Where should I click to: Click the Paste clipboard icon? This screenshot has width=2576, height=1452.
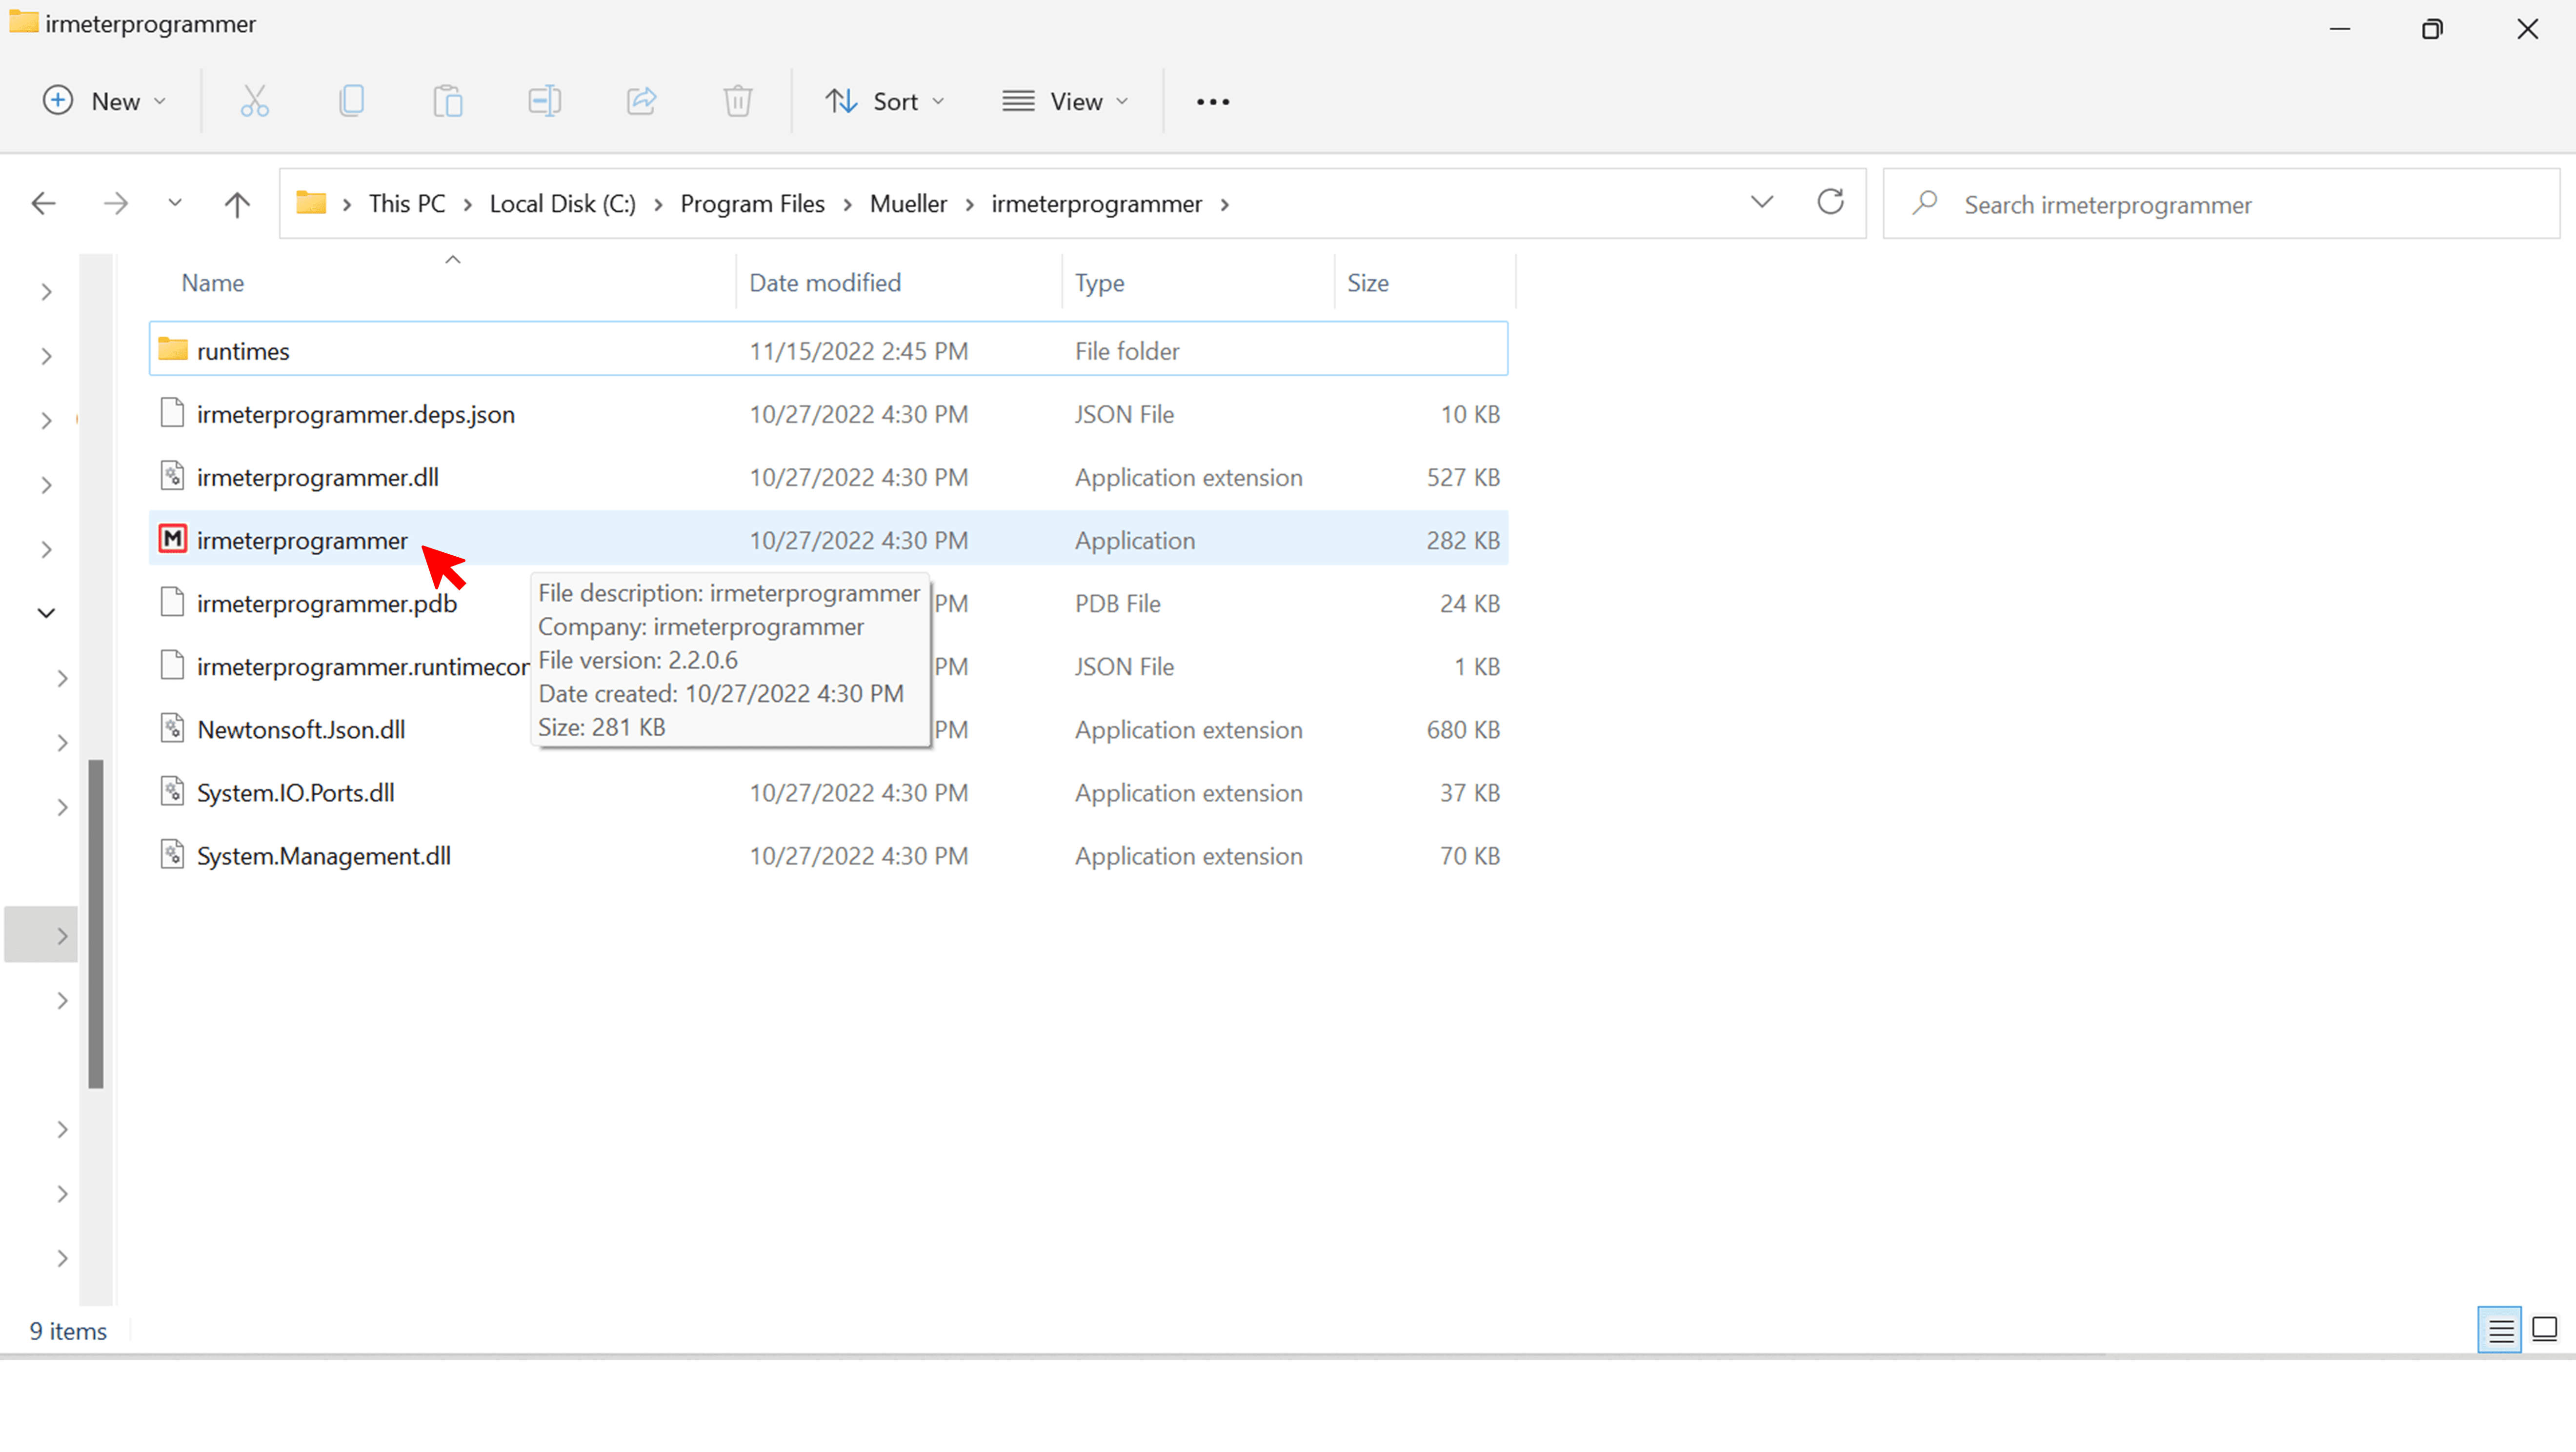coord(448,101)
